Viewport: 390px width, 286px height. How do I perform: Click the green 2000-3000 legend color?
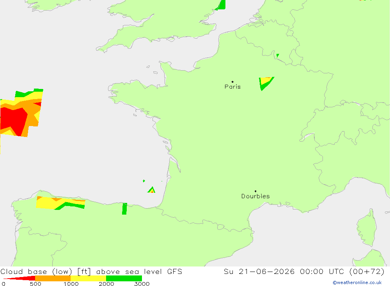click(x=124, y=278)
